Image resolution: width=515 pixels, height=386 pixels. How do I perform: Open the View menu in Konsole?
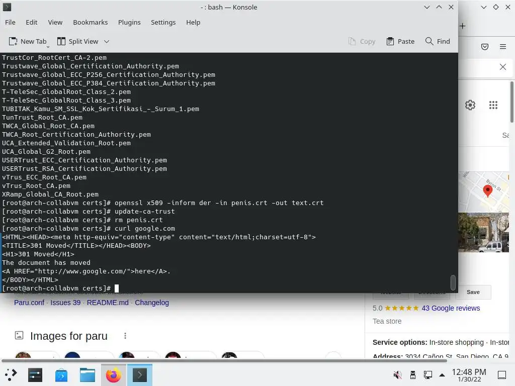click(x=55, y=22)
